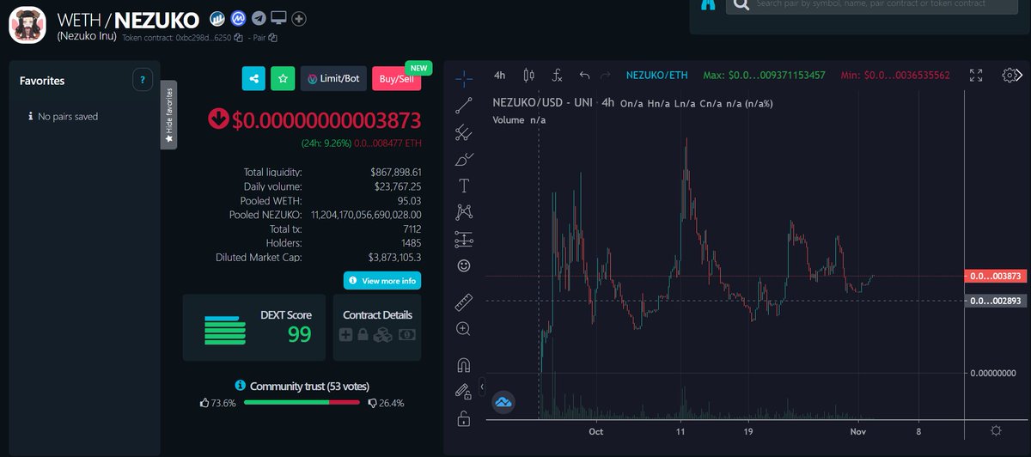Click the 0.0...002893 crosshair price label

994,302
